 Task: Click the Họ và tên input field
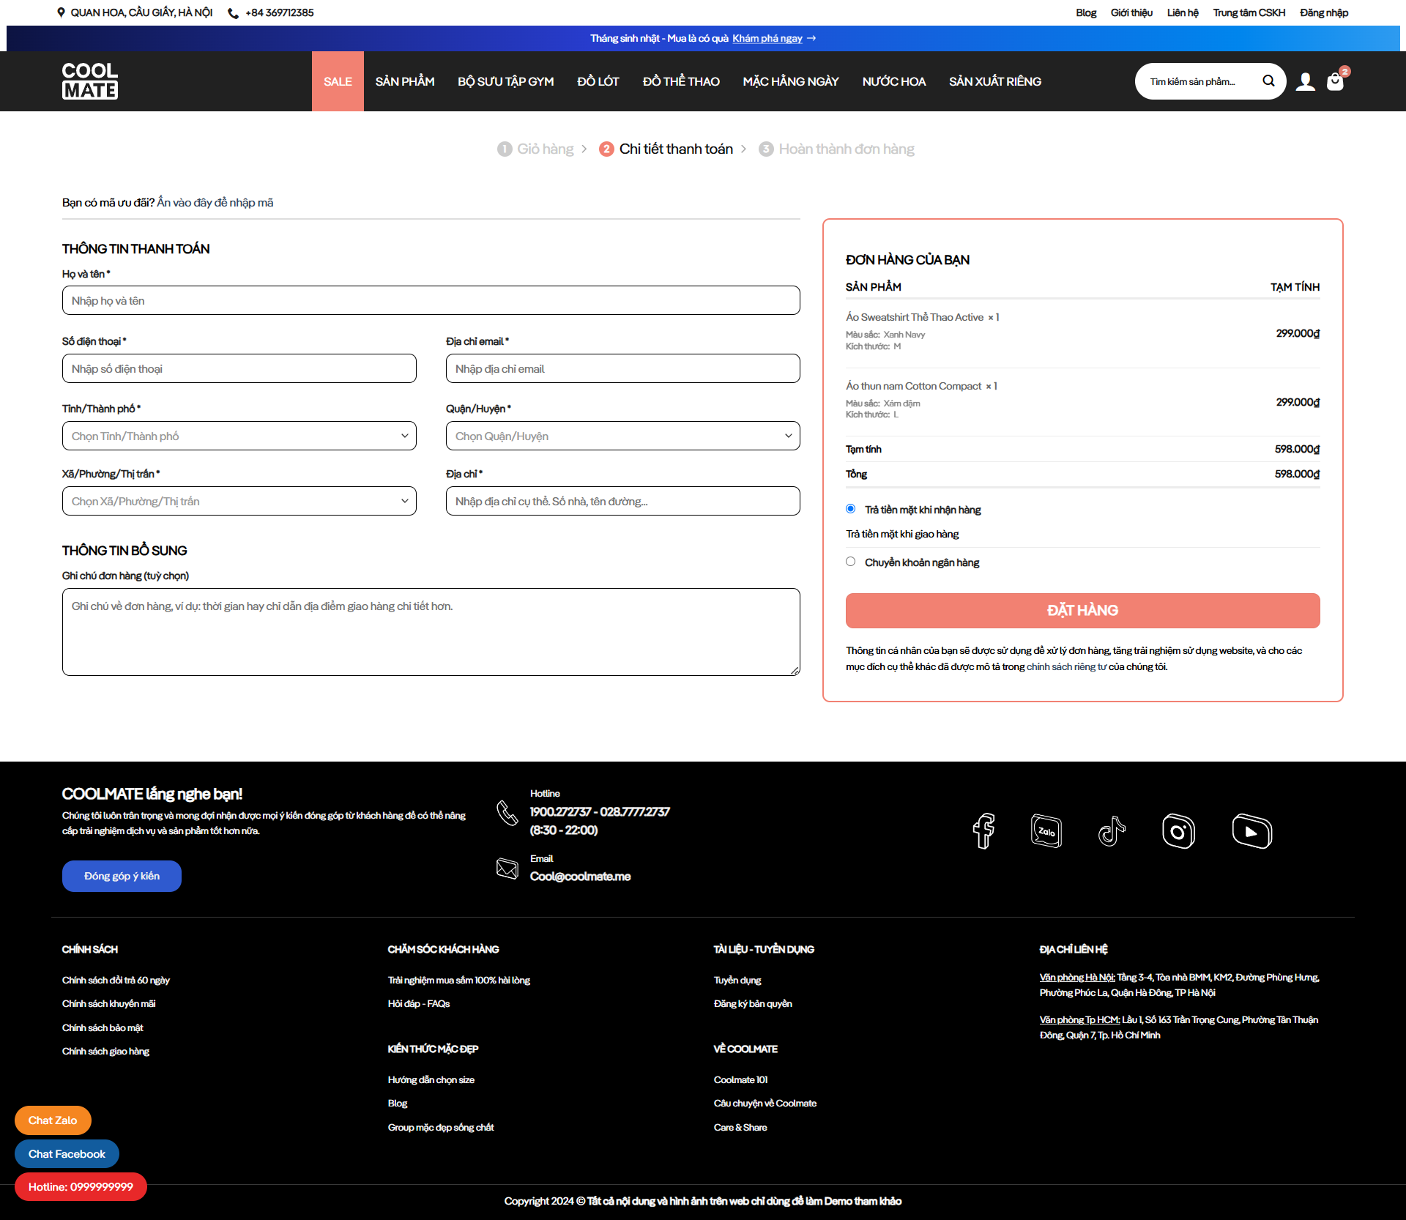coord(431,300)
